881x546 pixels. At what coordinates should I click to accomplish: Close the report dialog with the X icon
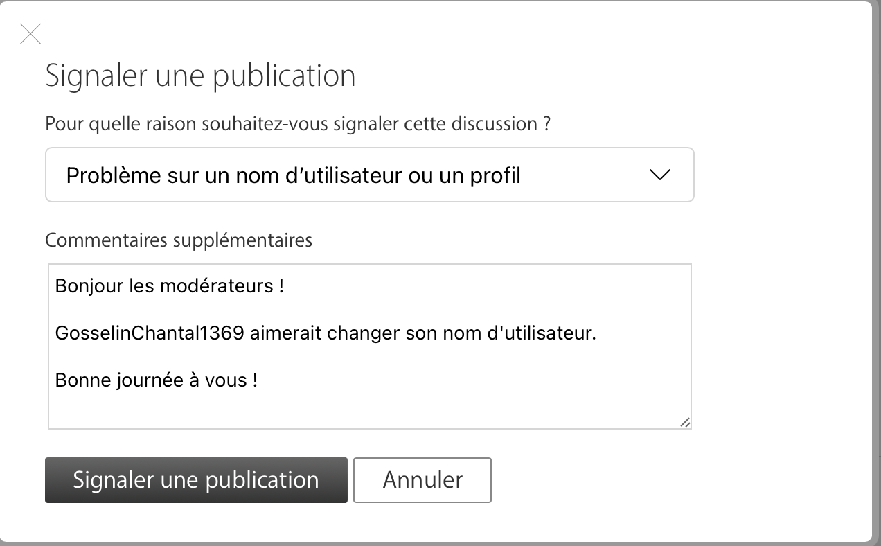[30, 33]
